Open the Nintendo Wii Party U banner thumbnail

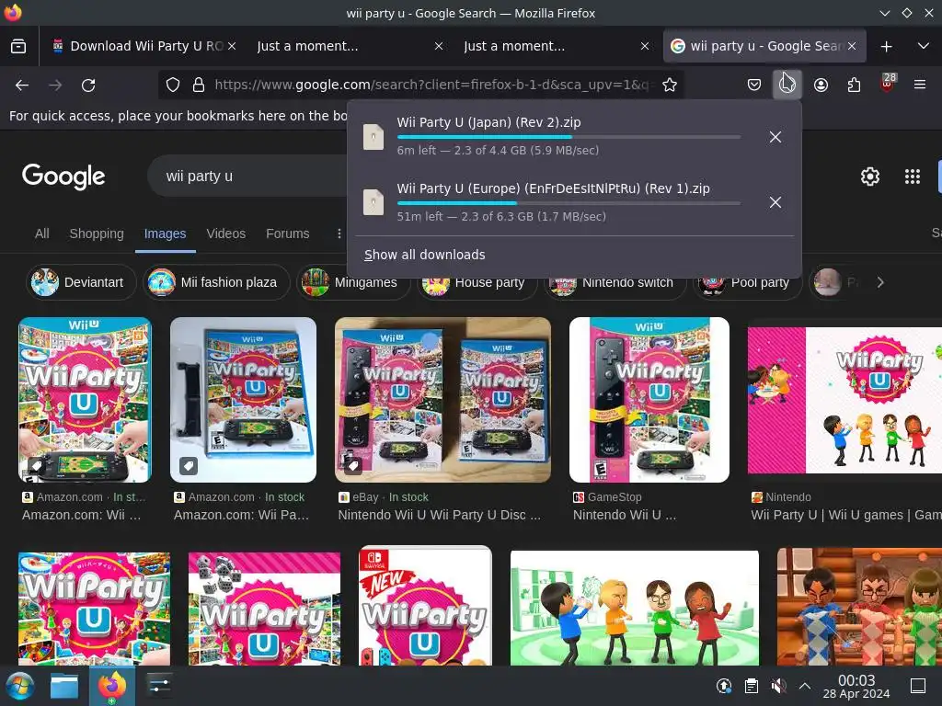point(844,401)
